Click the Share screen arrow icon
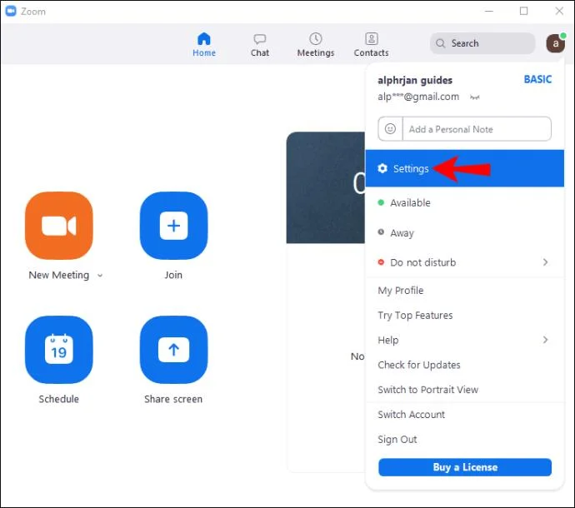 (173, 350)
